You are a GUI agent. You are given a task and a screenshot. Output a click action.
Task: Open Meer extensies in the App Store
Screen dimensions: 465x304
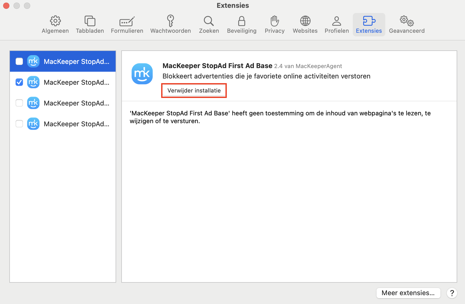point(408,293)
